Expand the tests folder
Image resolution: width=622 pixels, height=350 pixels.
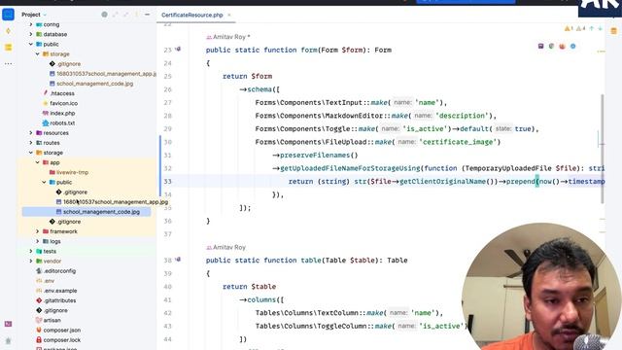click(31, 251)
